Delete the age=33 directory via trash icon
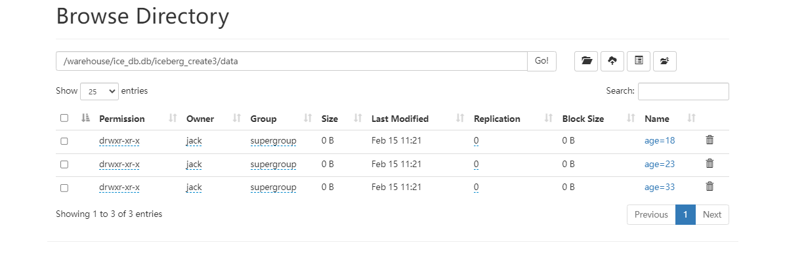 [710, 187]
